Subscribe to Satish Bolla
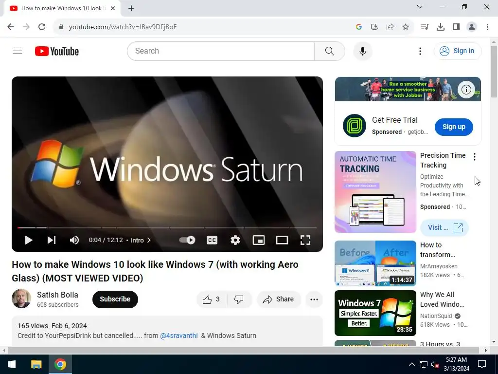 115,299
